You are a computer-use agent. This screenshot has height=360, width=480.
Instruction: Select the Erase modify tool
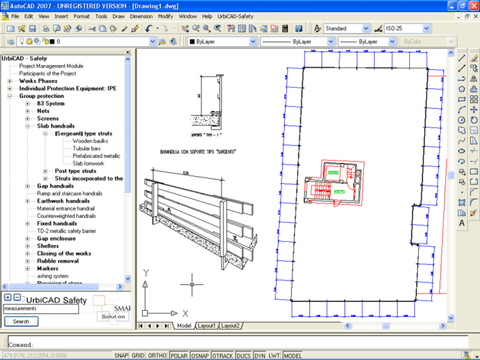474,58
